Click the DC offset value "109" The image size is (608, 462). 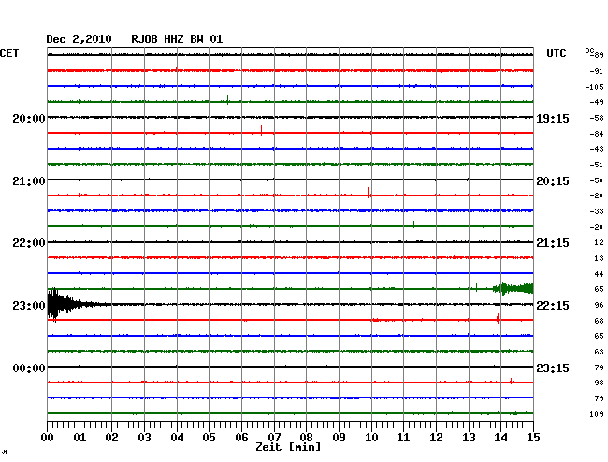[x=597, y=414]
